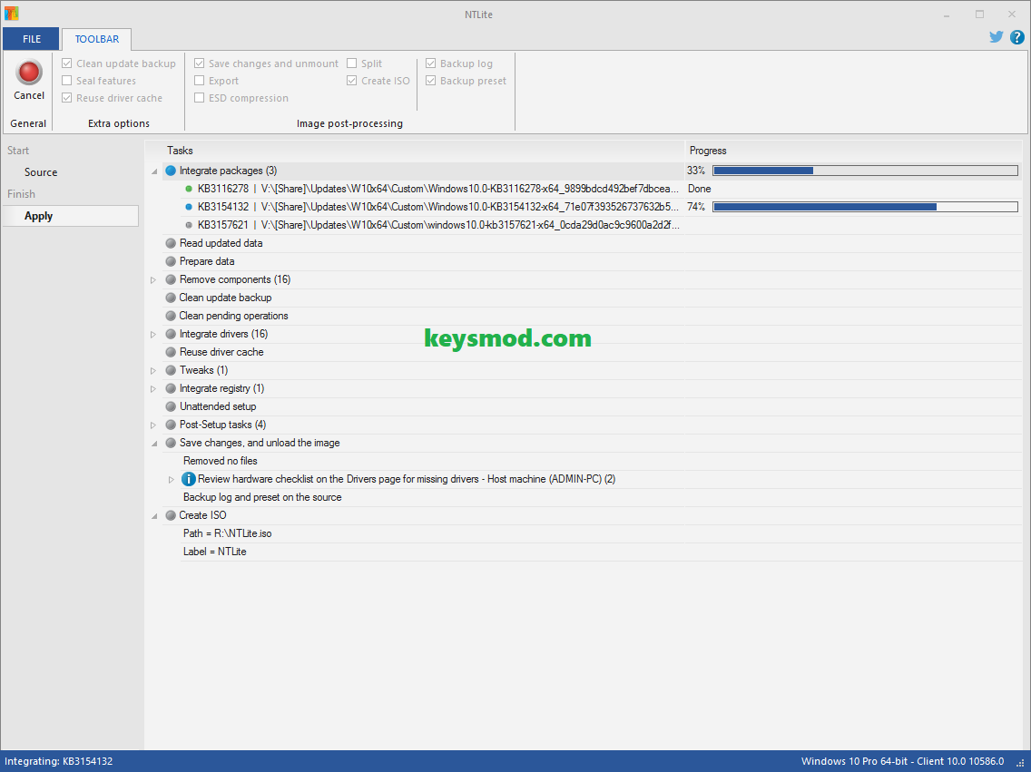Viewport: 1031px width, 772px height.
Task: Click gray status dot of Reuse driver cache task
Action: [171, 352]
